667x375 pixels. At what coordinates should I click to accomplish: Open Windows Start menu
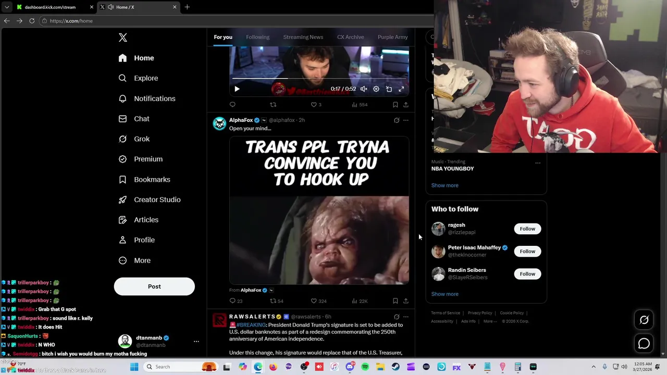[134, 367]
